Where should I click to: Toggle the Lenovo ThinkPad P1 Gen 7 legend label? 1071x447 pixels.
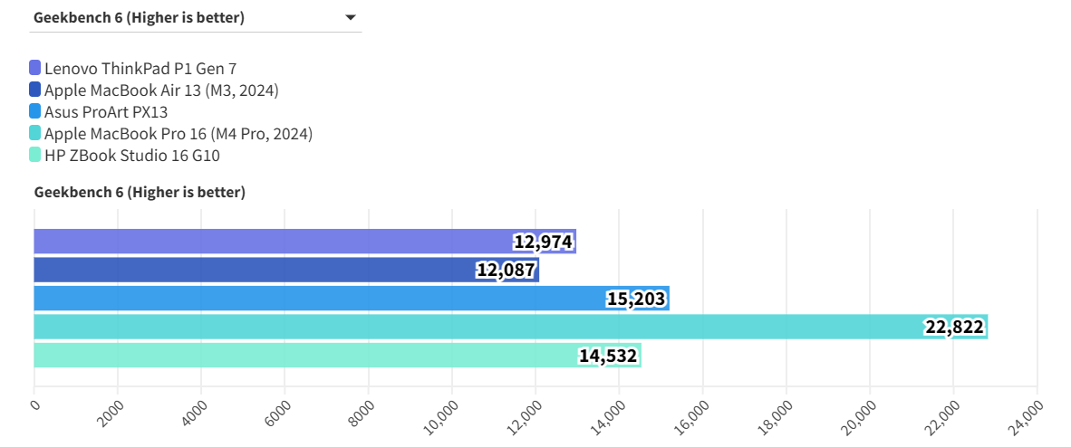click(140, 68)
